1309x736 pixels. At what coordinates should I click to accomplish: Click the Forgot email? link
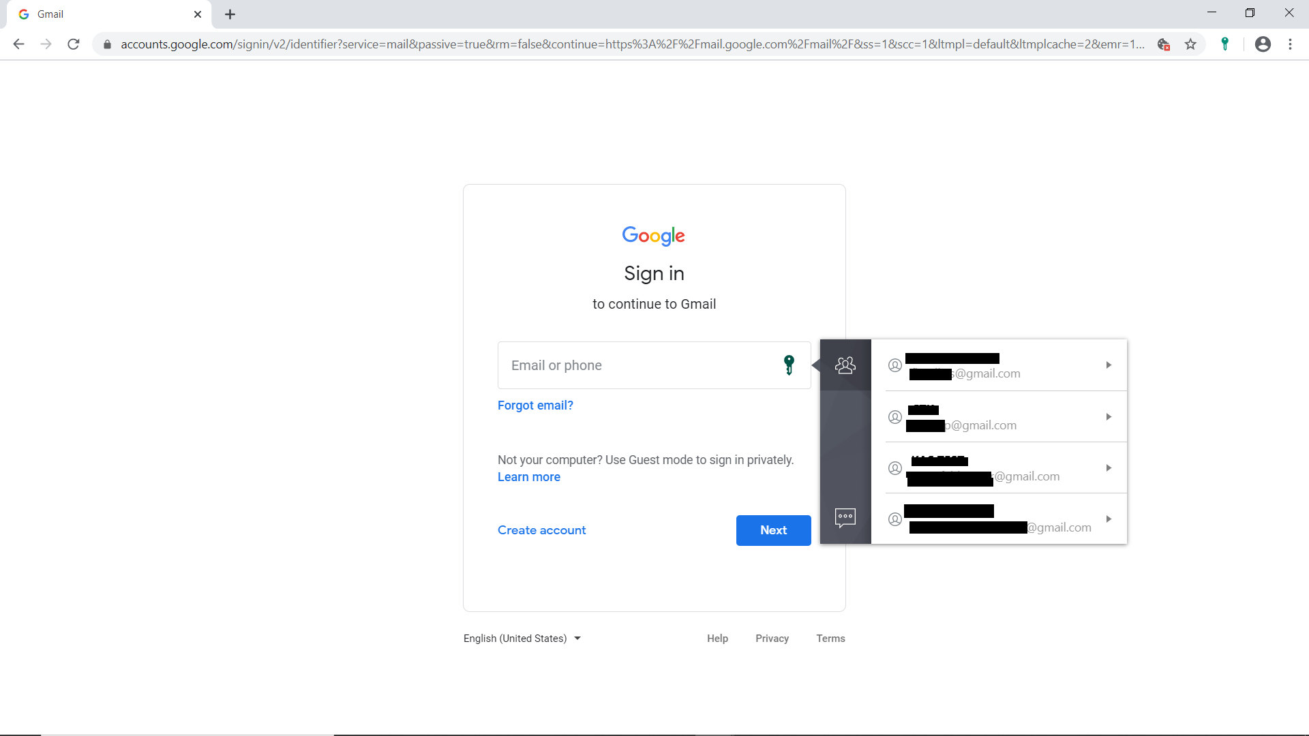(x=535, y=405)
